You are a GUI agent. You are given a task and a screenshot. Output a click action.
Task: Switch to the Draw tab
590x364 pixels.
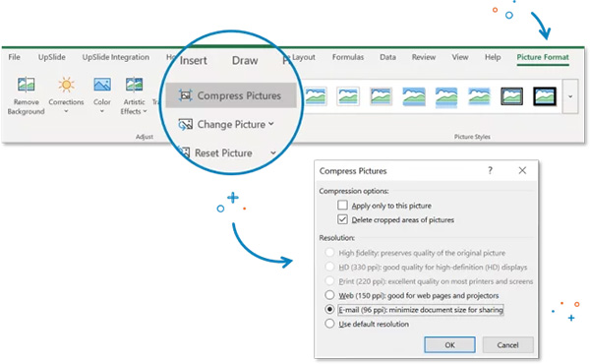pos(245,61)
